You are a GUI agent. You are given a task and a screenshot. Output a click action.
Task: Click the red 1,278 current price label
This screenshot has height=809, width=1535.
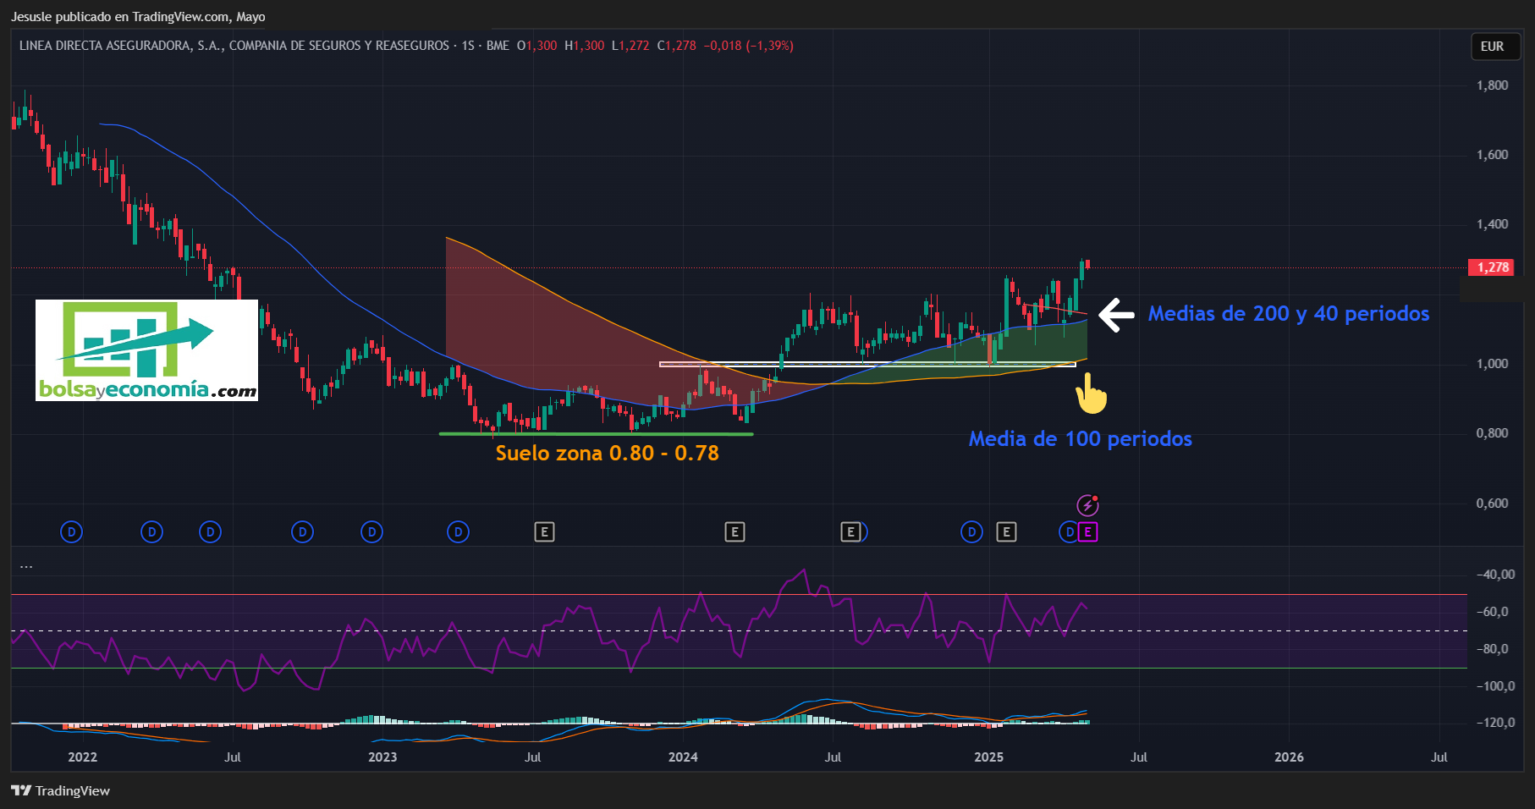1492,267
